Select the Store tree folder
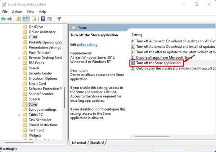This screenshot has width=216, height=152. pyautogui.click(x=33, y=104)
